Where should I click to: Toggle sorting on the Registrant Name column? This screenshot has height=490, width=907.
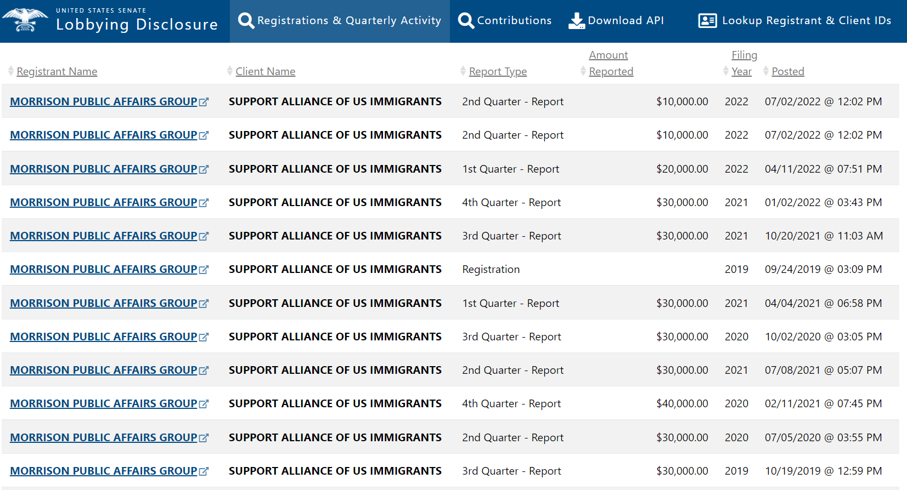coord(10,71)
